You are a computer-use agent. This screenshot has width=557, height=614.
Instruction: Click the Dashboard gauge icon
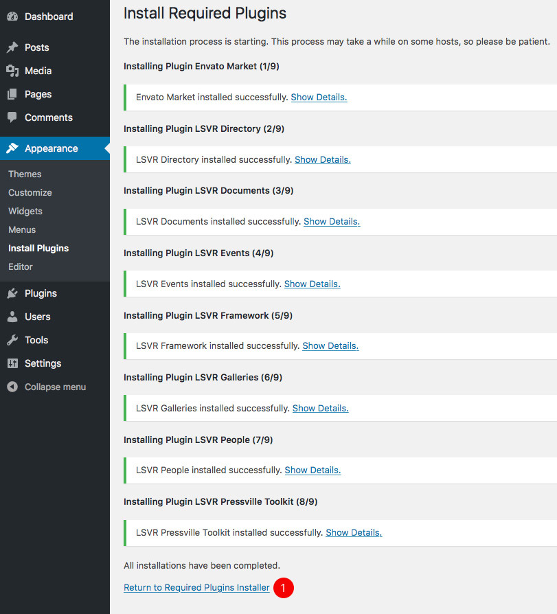pyautogui.click(x=12, y=16)
